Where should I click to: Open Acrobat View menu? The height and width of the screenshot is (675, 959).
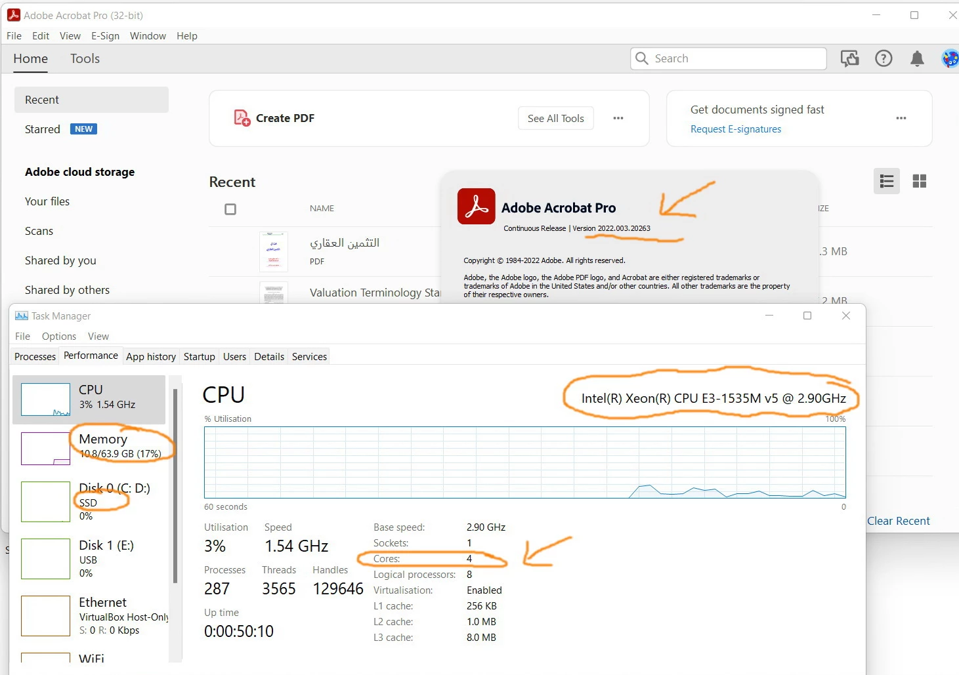[70, 36]
